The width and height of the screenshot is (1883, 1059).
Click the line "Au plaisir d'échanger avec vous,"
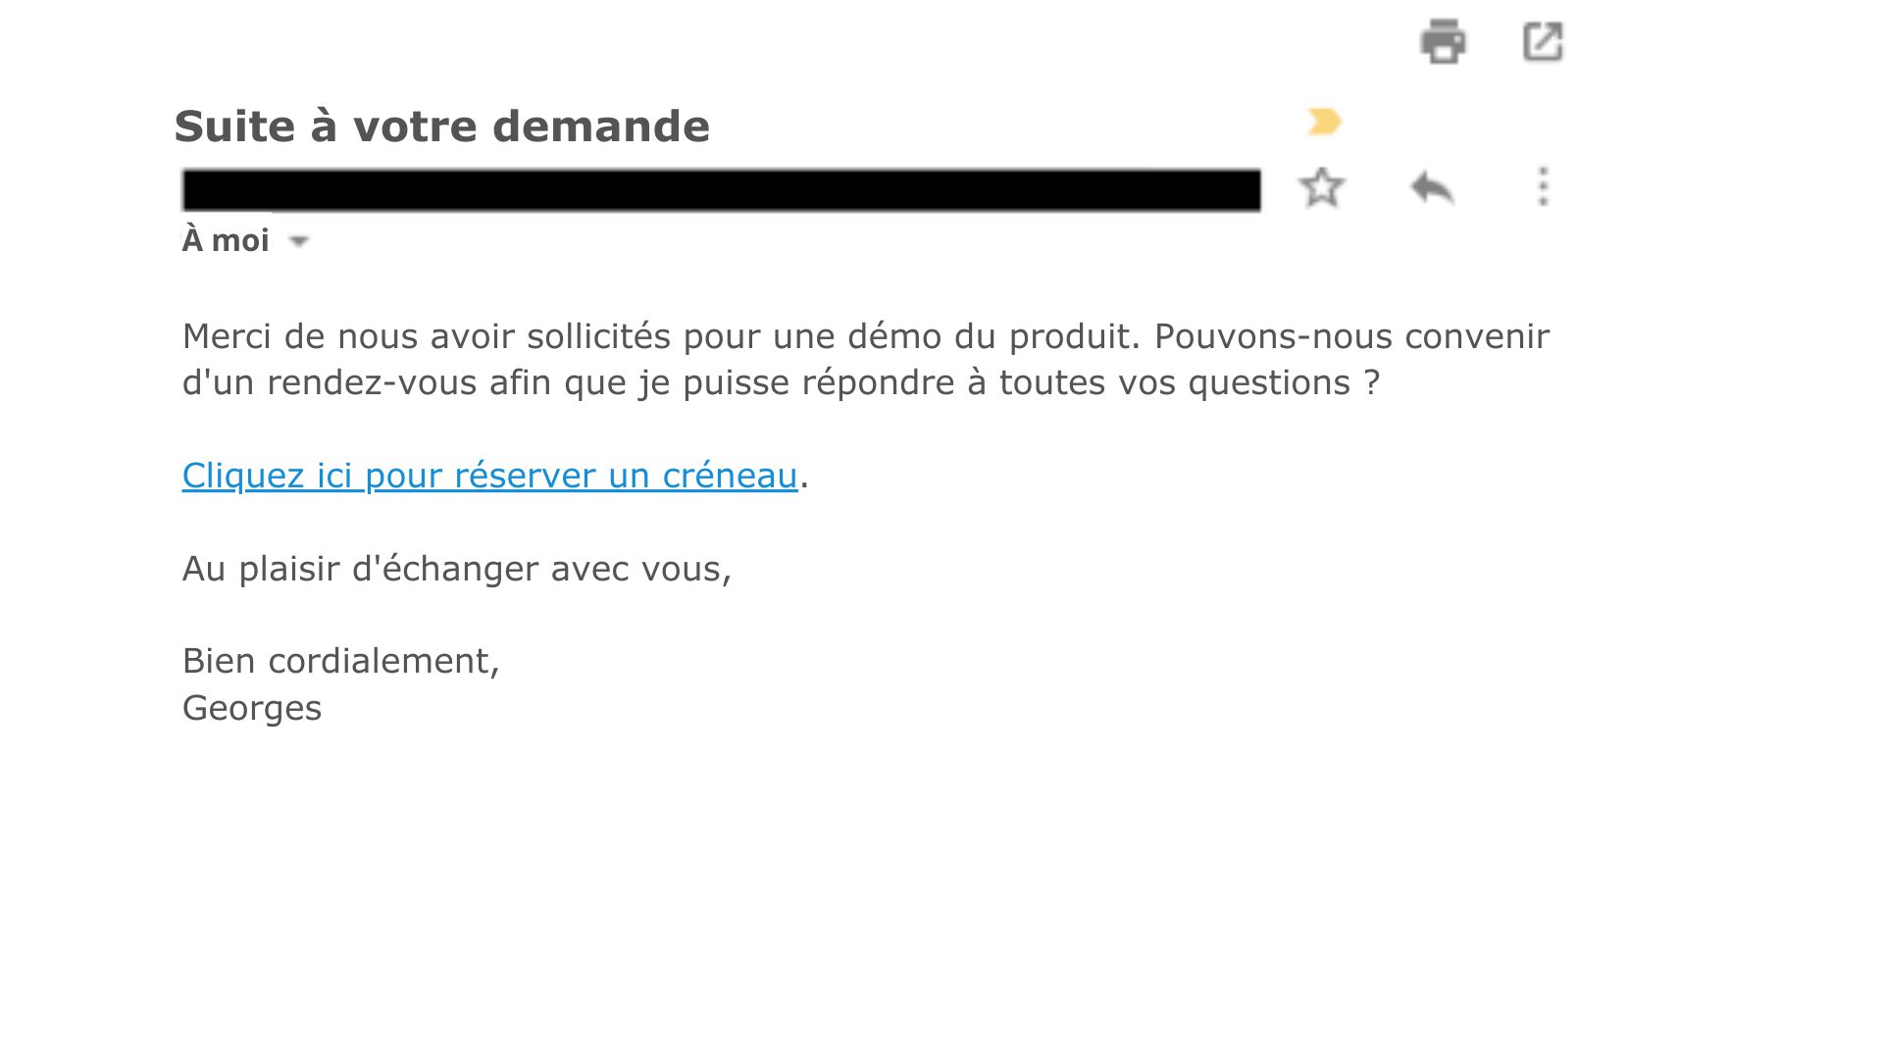click(456, 569)
